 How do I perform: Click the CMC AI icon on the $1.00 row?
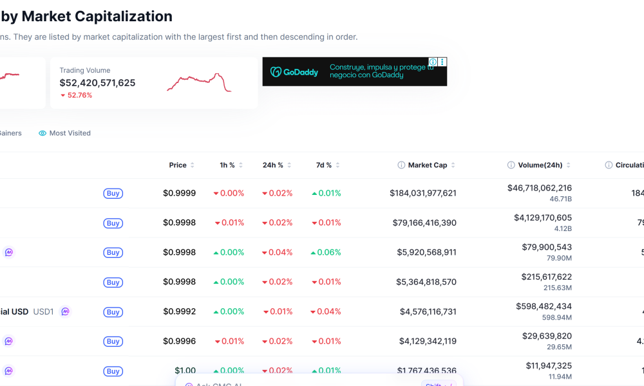click(x=8, y=371)
